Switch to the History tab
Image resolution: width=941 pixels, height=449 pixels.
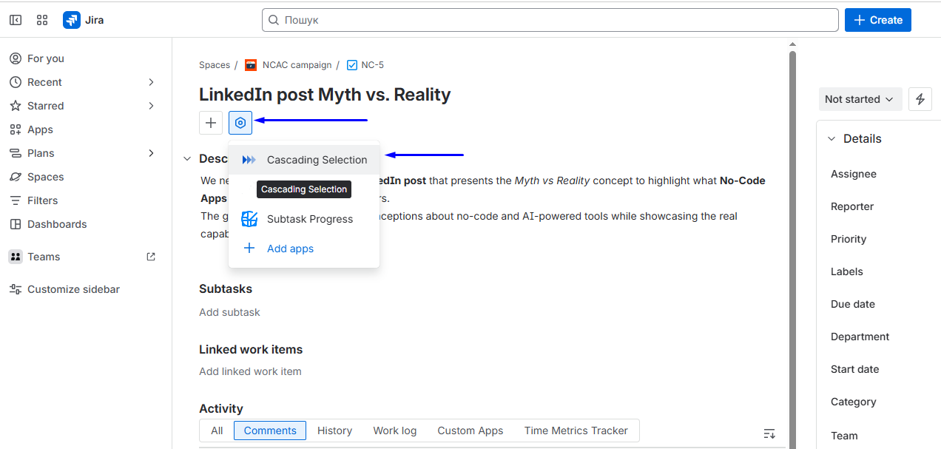pyautogui.click(x=334, y=431)
